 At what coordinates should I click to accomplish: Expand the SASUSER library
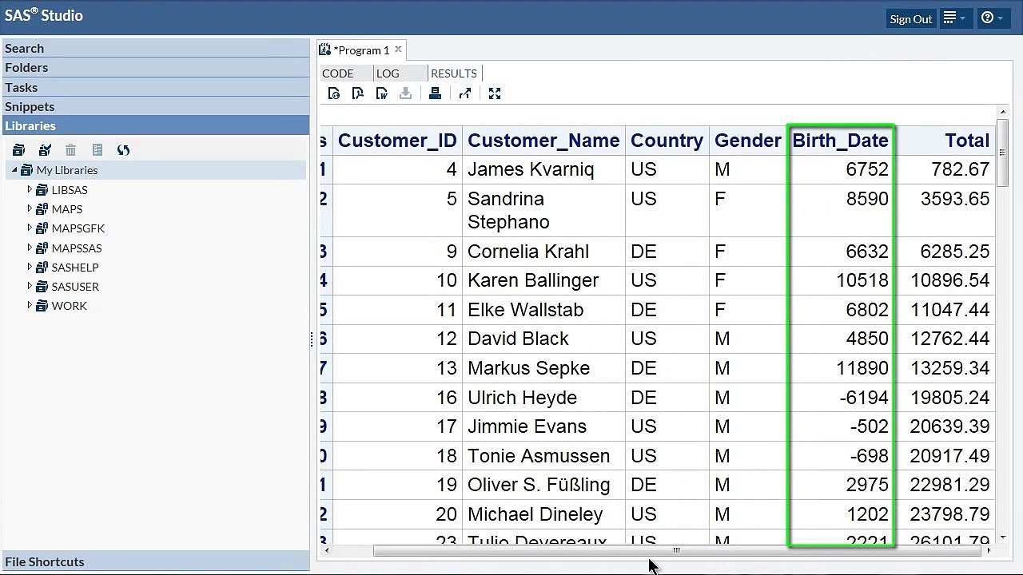(30, 287)
